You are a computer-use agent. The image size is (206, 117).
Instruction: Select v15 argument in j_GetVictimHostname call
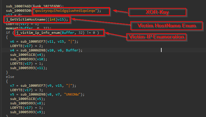tap(61, 19)
